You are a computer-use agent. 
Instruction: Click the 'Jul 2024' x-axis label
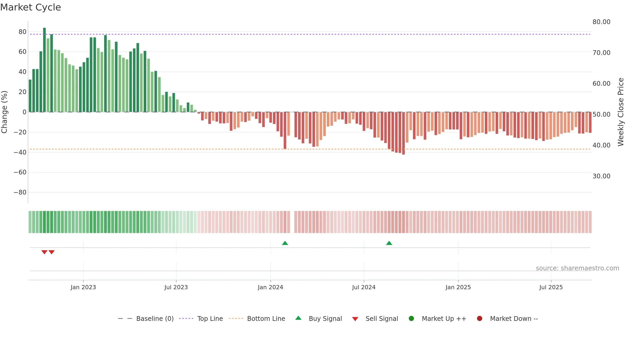click(364, 287)
